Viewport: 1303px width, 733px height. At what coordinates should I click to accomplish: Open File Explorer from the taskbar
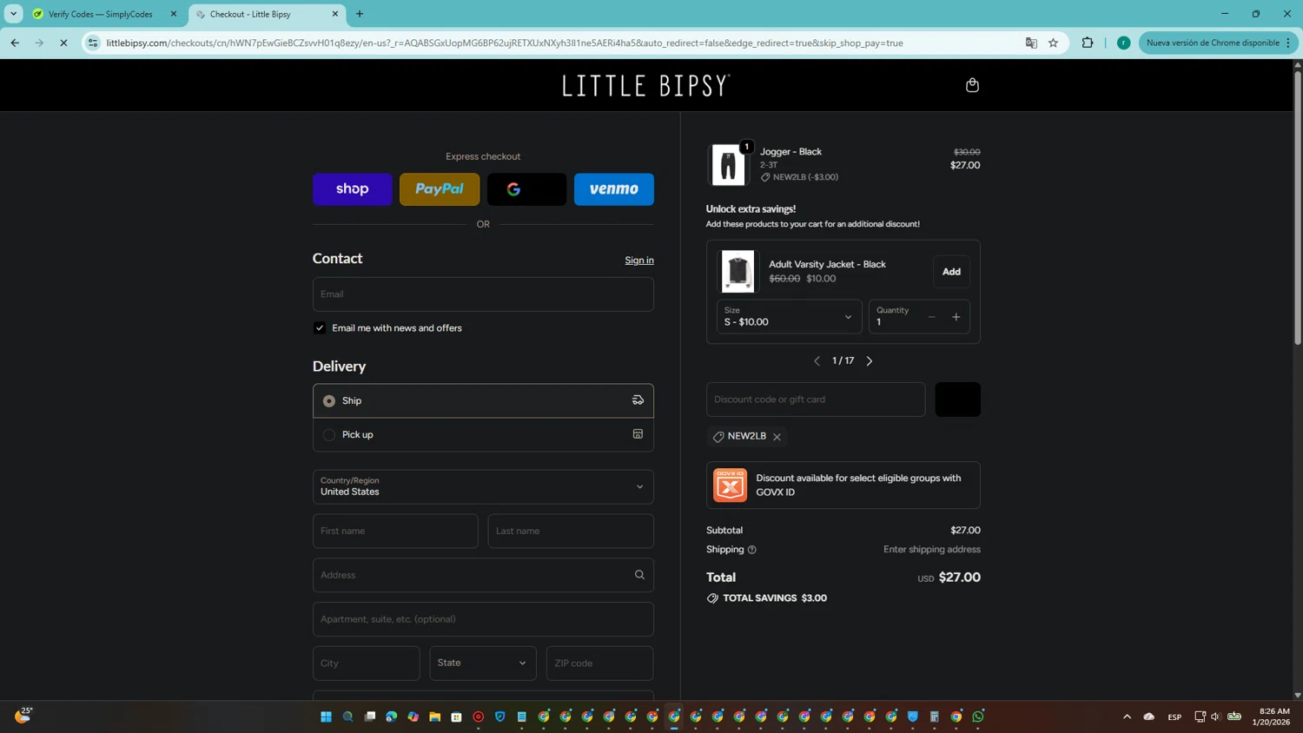coord(434,716)
